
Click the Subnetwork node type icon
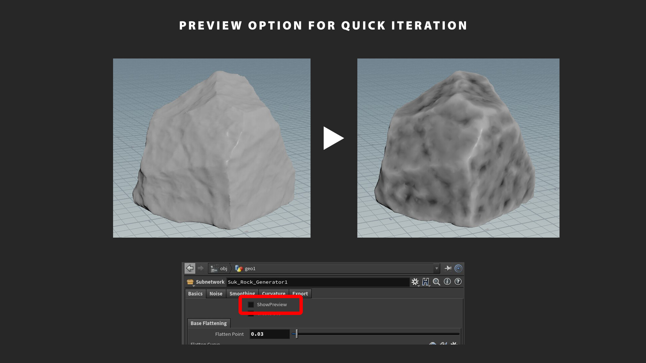click(190, 282)
